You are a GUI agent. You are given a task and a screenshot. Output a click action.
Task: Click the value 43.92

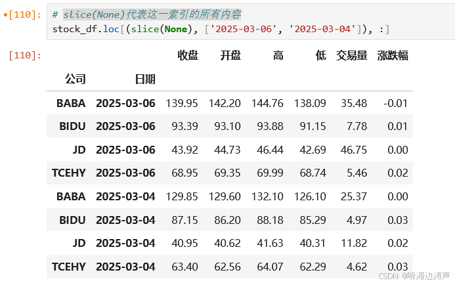pyautogui.click(x=184, y=150)
